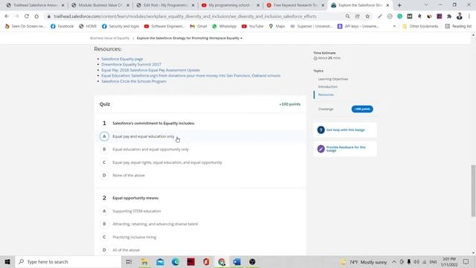Open Facebook bookmark

(62, 26)
